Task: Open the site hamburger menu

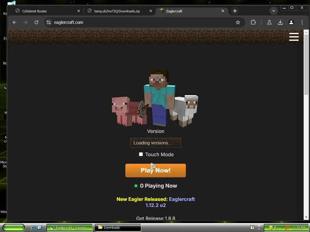Action: 294,37
